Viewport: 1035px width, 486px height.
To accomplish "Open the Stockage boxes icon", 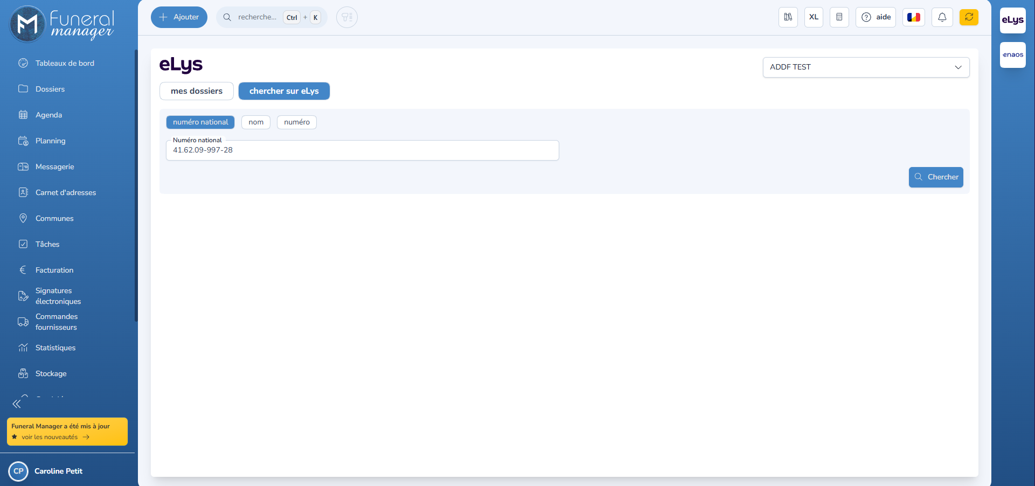I will click(23, 373).
